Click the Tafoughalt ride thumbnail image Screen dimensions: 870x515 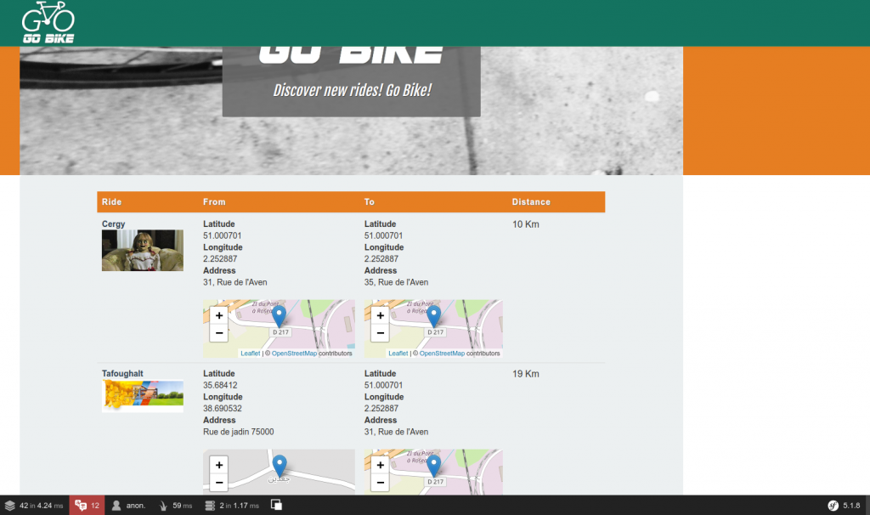(142, 395)
